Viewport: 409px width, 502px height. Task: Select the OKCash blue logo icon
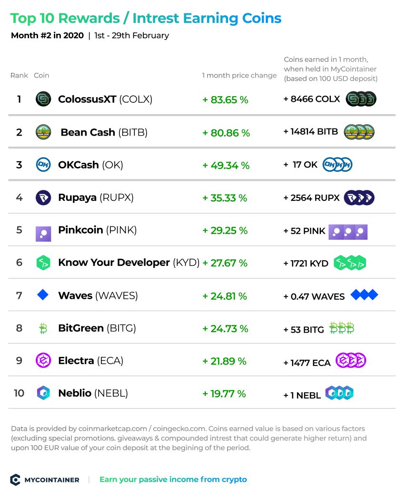click(x=43, y=165)
